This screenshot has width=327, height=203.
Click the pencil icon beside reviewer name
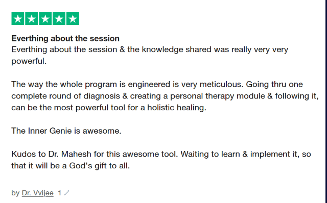(66, 193)
